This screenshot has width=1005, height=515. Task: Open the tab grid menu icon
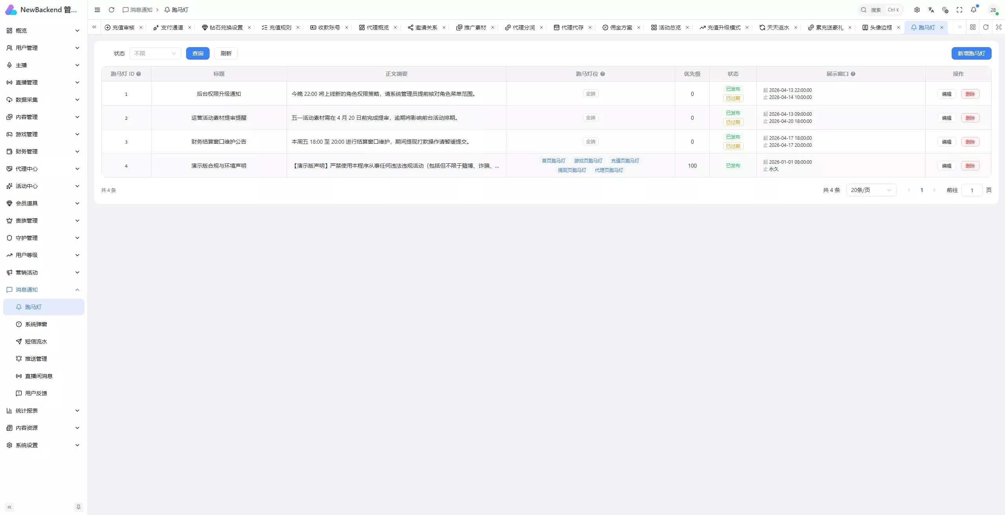tap(973, 27)
